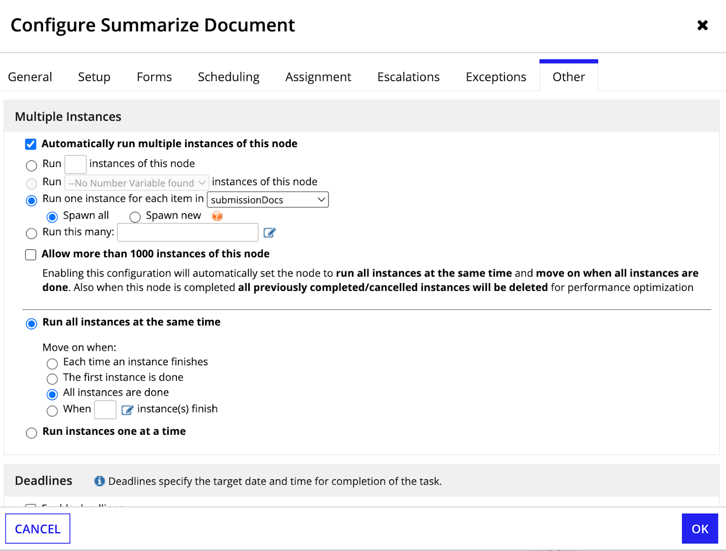
Task: Open the Scheduling tab
Action: pos(229,77)
